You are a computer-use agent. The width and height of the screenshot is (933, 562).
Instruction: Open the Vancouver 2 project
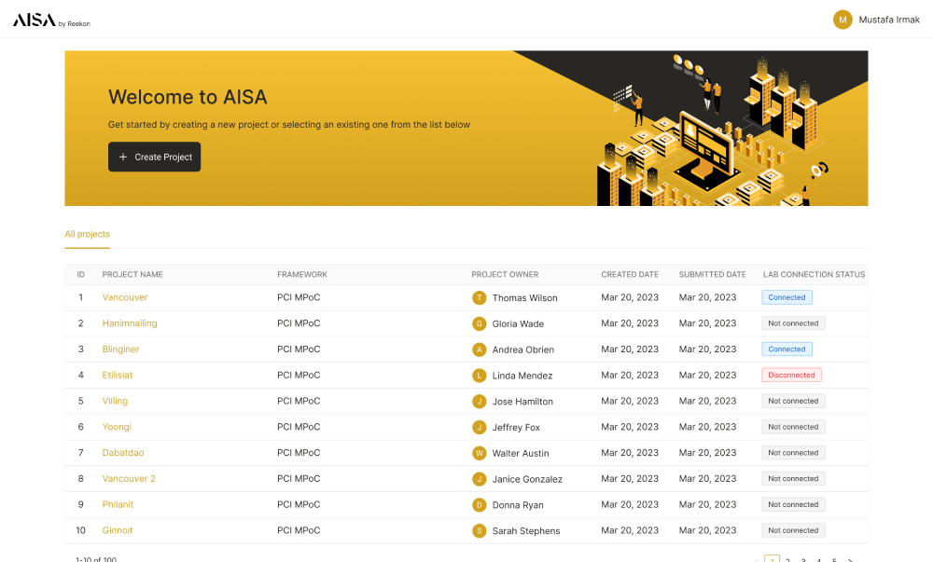pyautogui.click(x=129, y=478)
